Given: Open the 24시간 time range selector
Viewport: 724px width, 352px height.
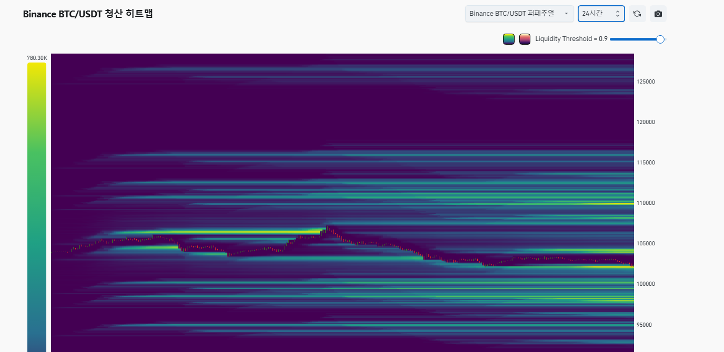Looking at the screenshot, I should [x=601, y=14].
